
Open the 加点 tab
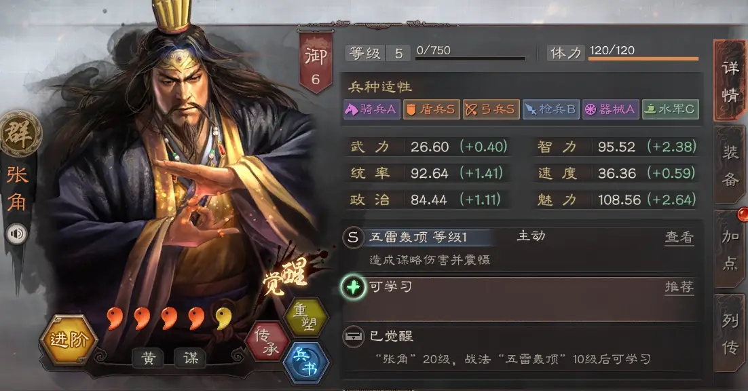pos(730,248)
